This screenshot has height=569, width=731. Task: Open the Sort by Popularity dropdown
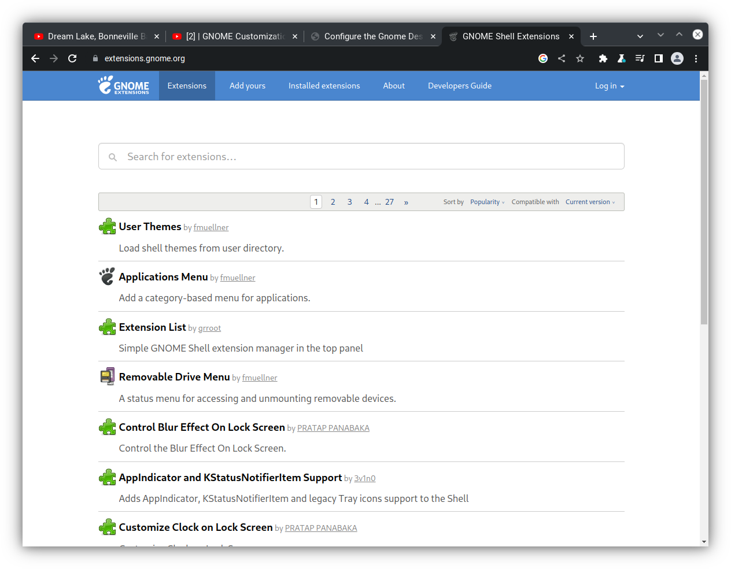(488, 202)
